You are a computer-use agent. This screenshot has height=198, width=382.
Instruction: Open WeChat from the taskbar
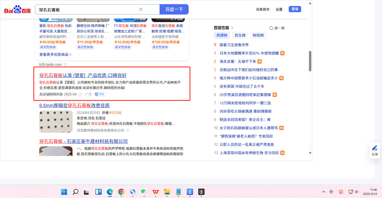(x=144, y=192)
